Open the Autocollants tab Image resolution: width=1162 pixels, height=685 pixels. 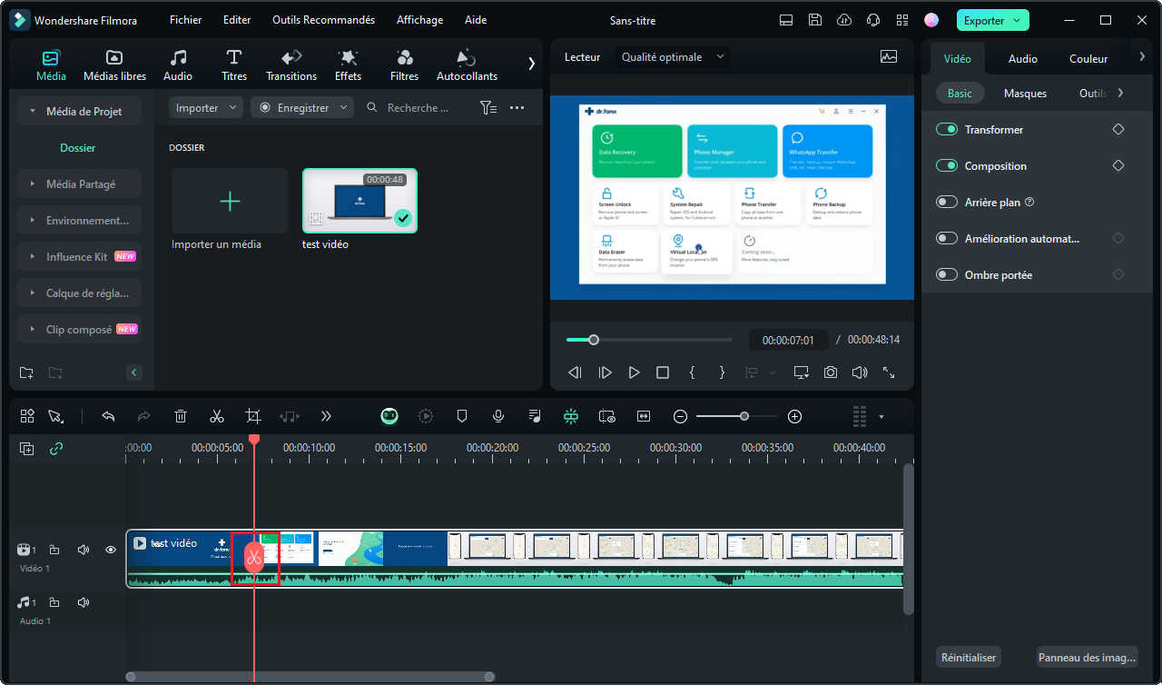point(467,65)
